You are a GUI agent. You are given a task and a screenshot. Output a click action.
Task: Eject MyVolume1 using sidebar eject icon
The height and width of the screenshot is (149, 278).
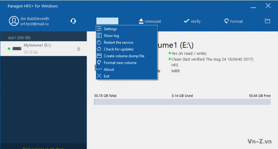pos(79,49)
